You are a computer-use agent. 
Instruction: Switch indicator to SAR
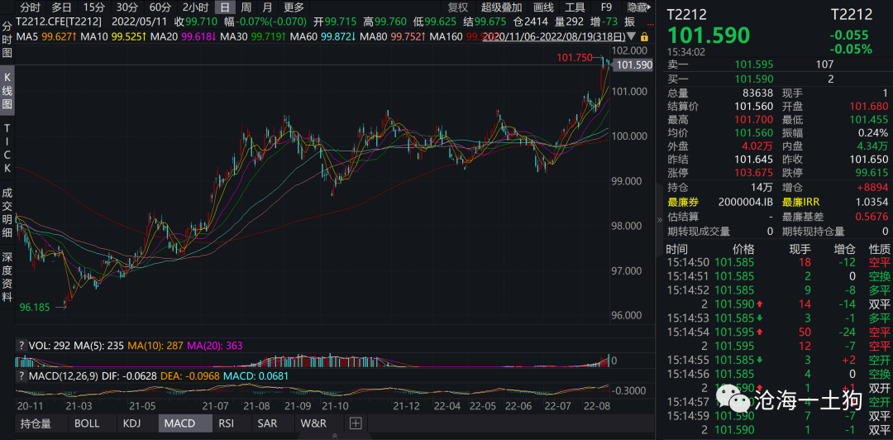pyautogui.click(x=267, y=423)
